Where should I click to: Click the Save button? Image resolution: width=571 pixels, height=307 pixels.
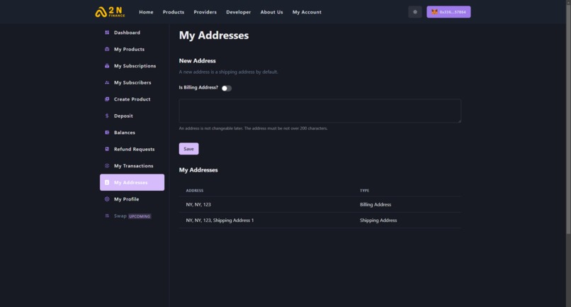coord(188,149)
